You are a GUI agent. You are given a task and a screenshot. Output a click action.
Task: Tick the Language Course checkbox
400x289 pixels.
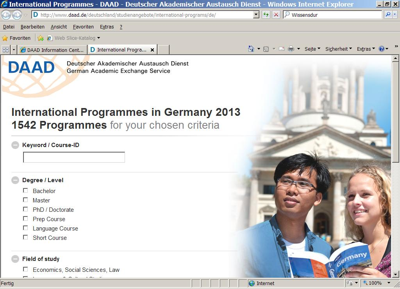tap(25, 228)
